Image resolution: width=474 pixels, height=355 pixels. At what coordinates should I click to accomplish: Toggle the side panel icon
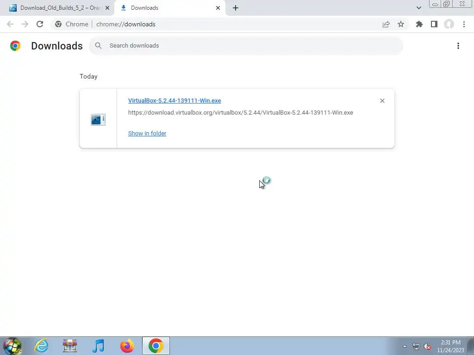coord(434,24)
